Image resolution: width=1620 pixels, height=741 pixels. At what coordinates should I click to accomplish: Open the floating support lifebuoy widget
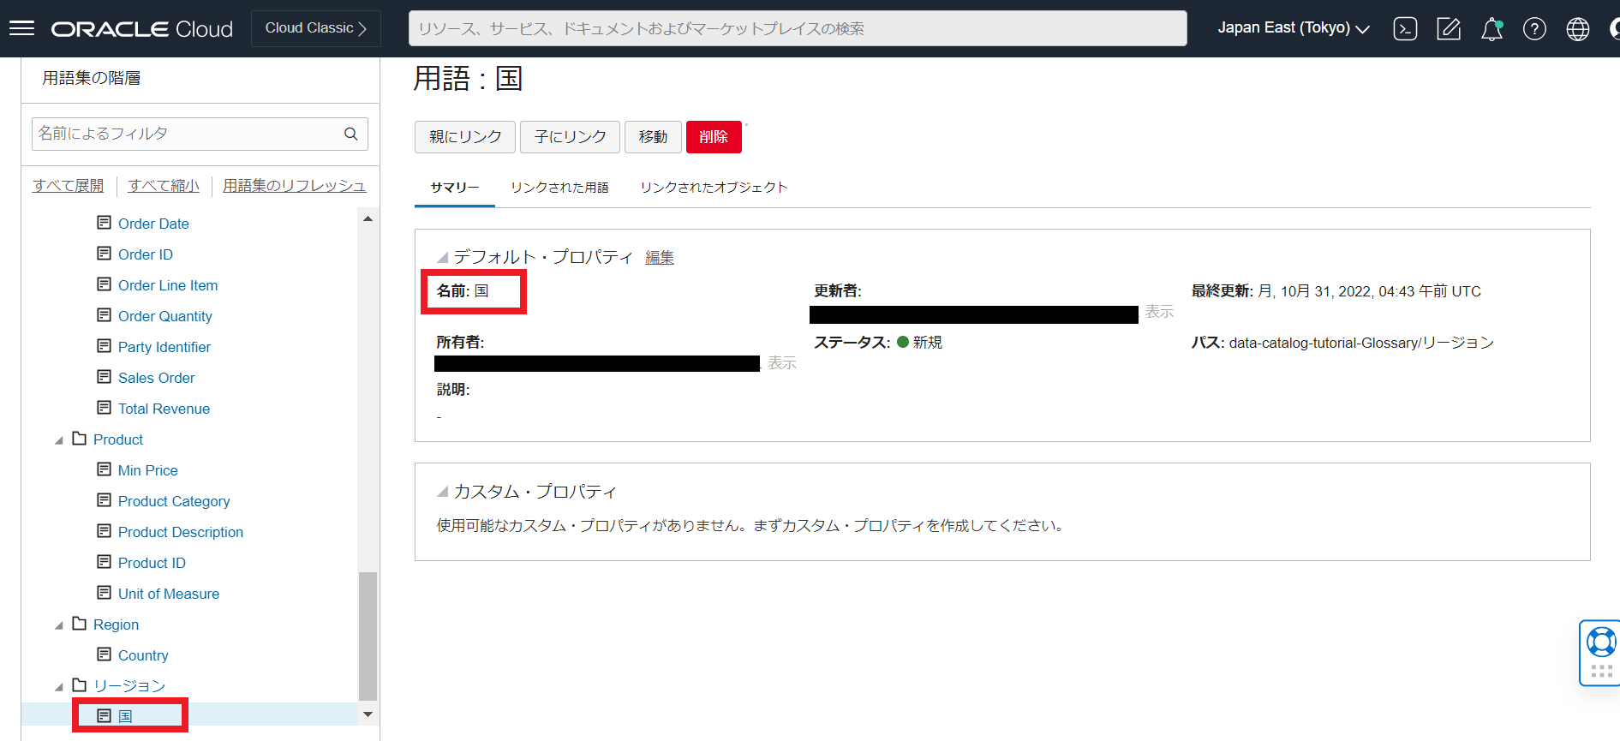coord(1600,642)
